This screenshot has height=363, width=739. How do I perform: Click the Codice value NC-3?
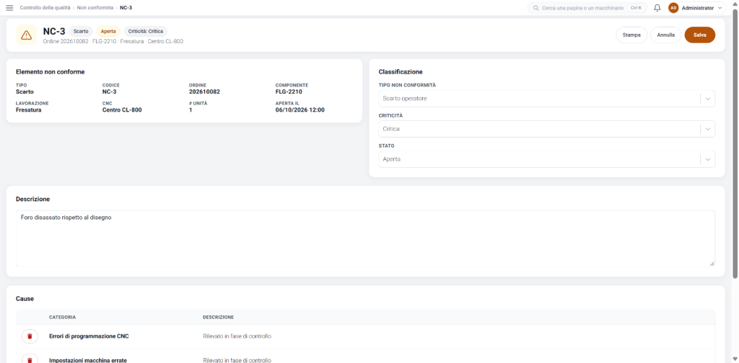pyautogui.click(x=110, y=91)
